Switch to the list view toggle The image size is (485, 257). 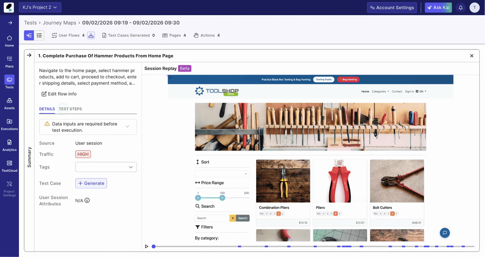click(39, 35)
